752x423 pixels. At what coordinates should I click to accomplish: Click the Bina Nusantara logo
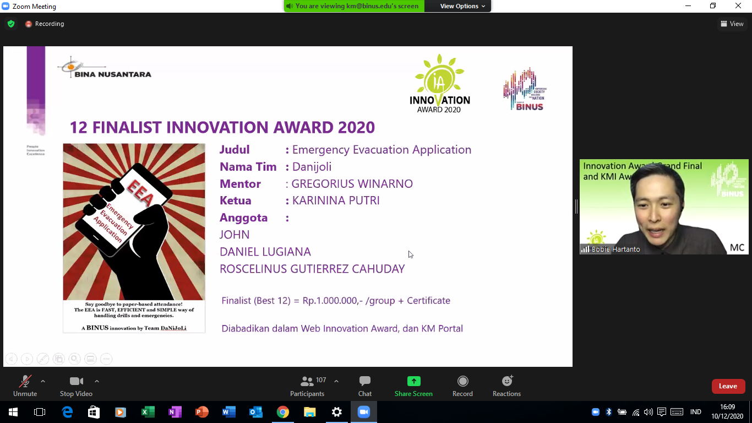(104, 67)
